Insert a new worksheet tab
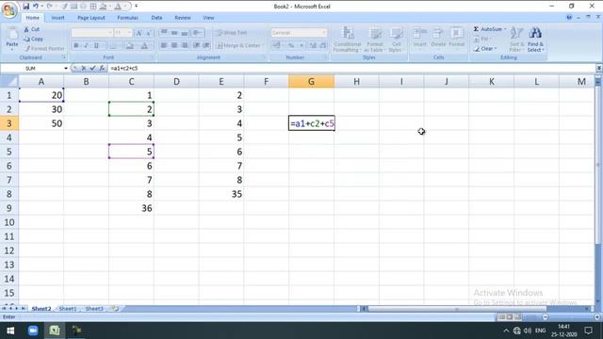 pos(115,309)
